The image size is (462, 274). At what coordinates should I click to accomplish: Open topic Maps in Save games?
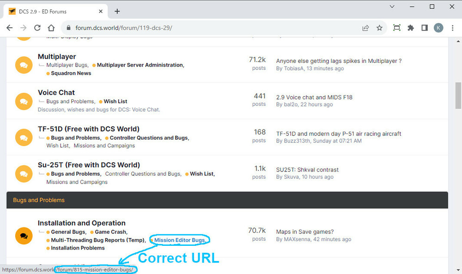pyautogui.click(x=305, y=232)
